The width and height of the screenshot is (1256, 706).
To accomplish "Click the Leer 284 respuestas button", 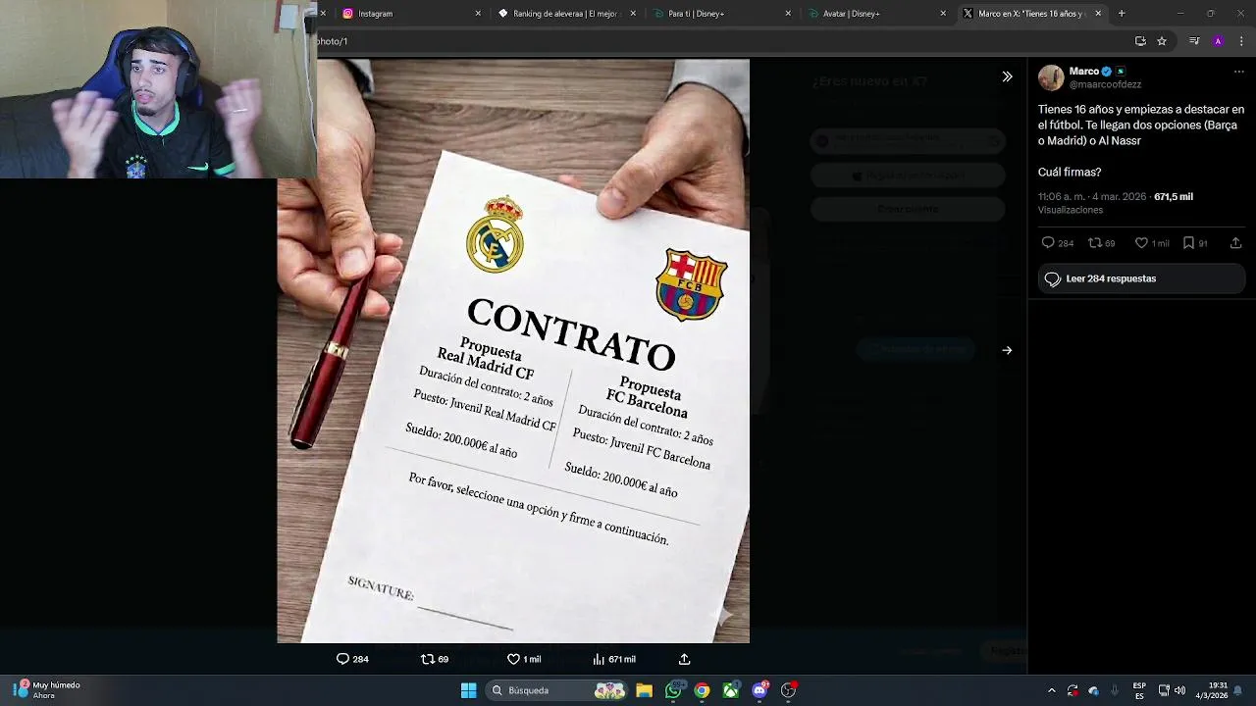I will tap(1141, 278).
